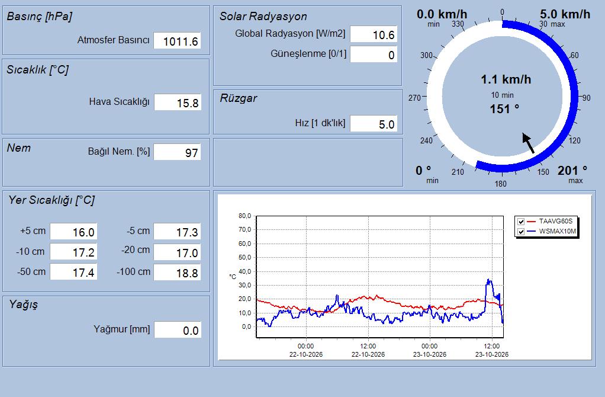Click the 151 ° wind direction value

[x=504, y=109]
